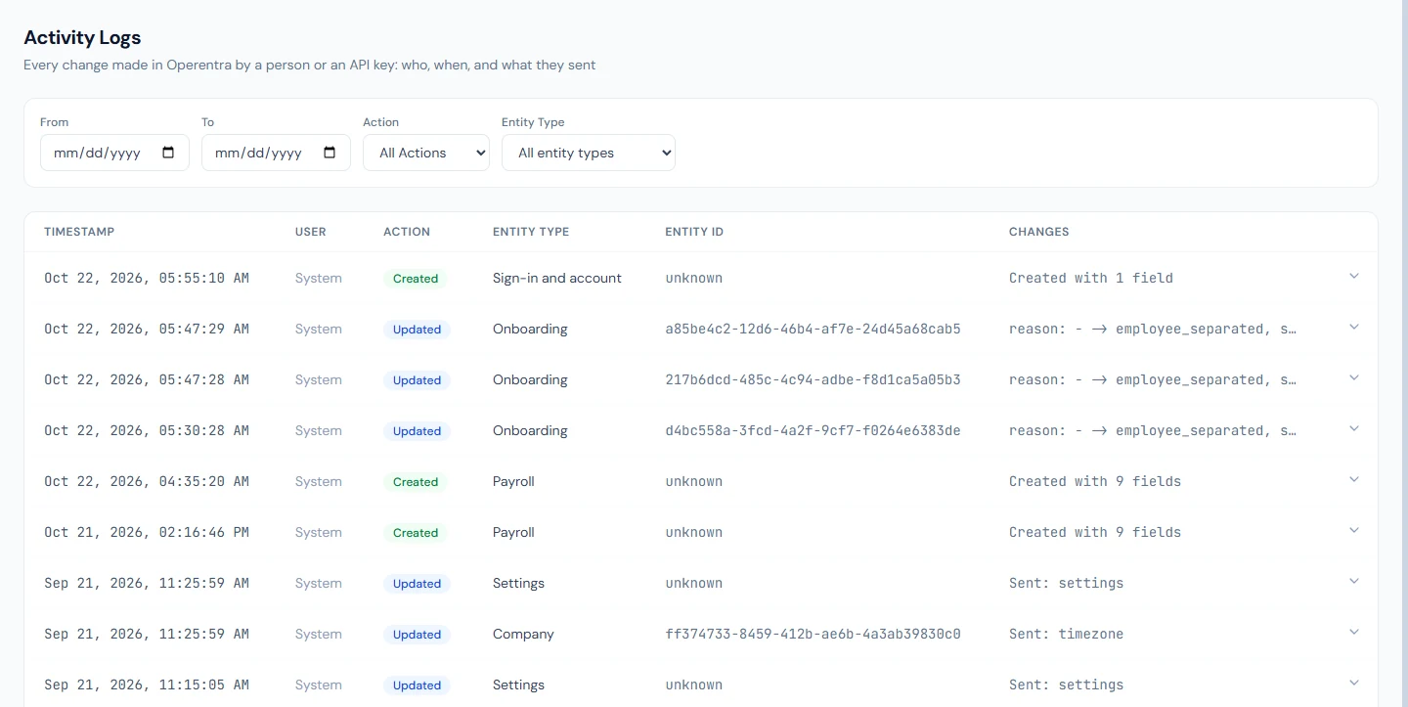Viewport: 1408px width, 707px height.
Task: Click the Created badge in the Oct 21 Payroll row
Action: pos(416,533)
